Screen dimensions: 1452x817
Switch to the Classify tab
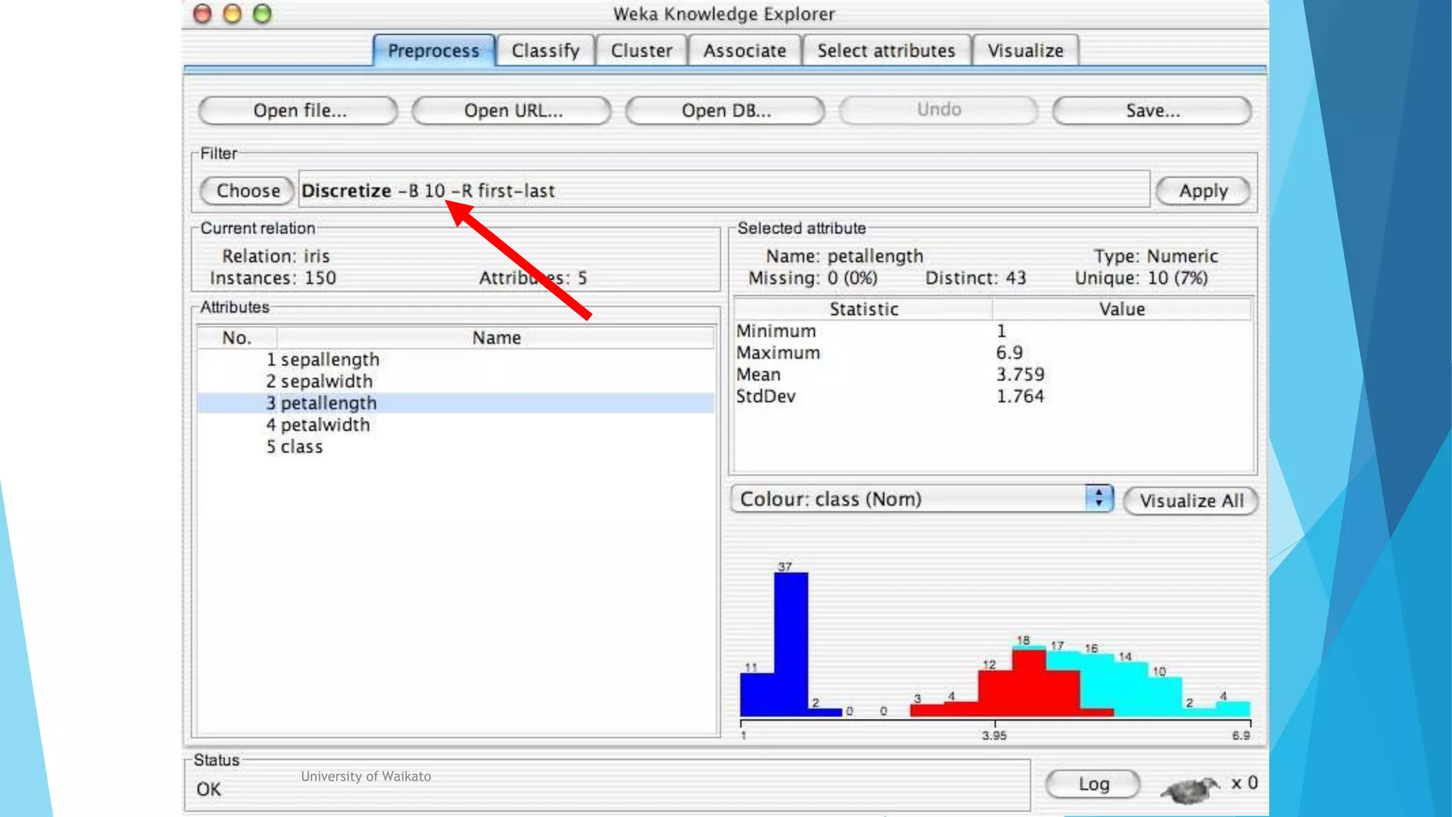pos(545,51)
